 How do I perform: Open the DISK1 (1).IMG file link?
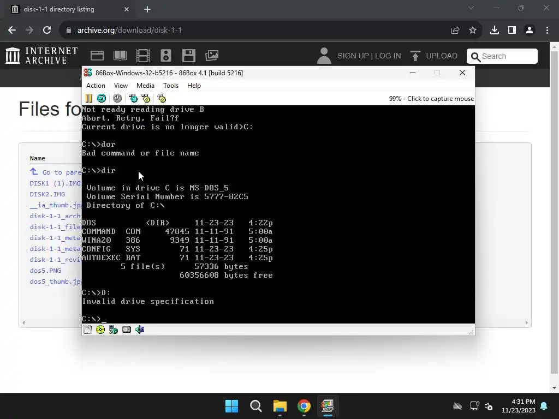(55, 183)
